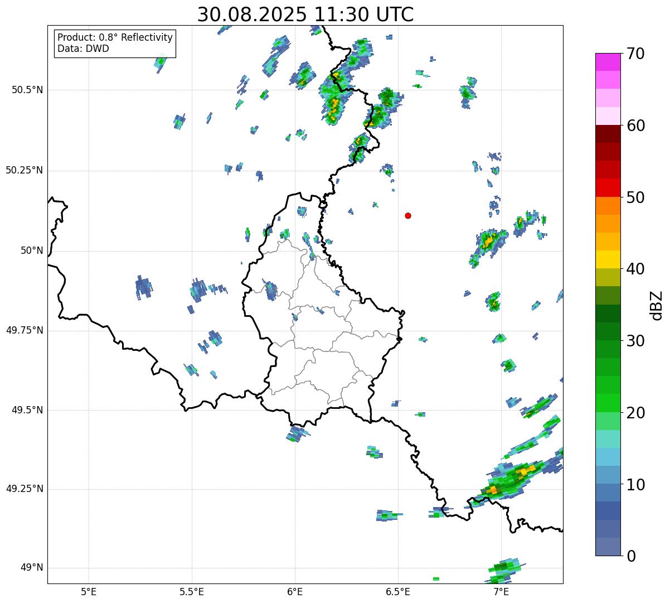
Task: Click the colorbar tick label 0
Action: pos(631,556)
